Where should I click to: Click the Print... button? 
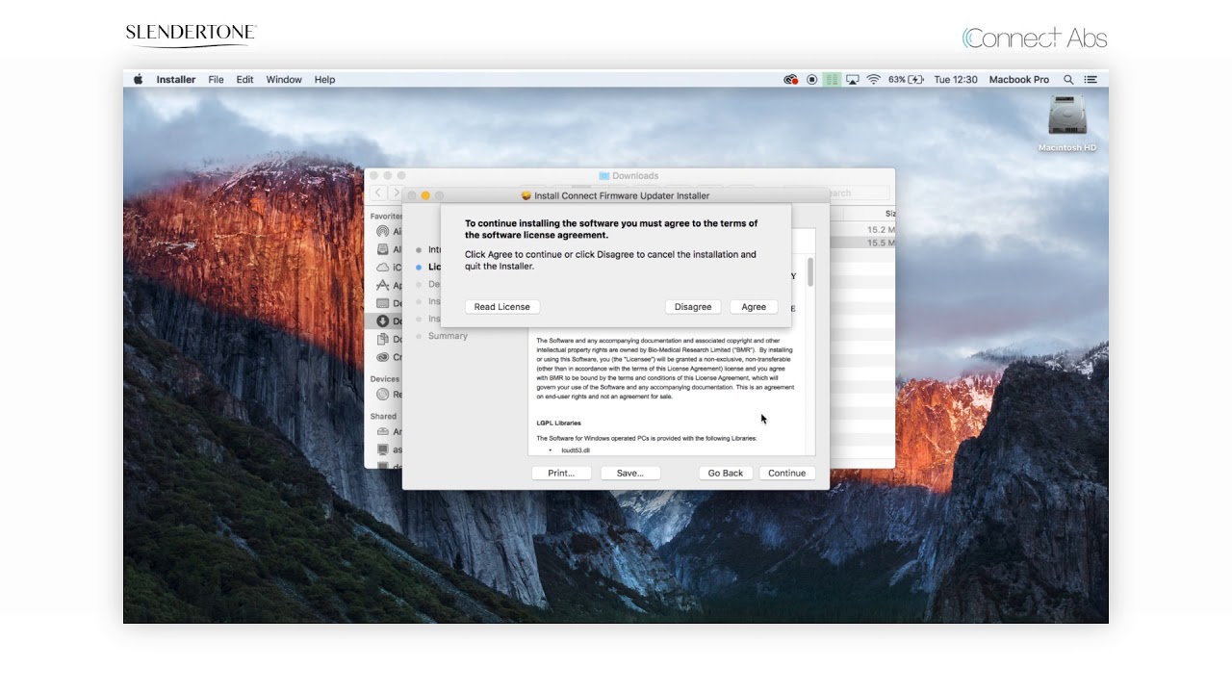561,473
